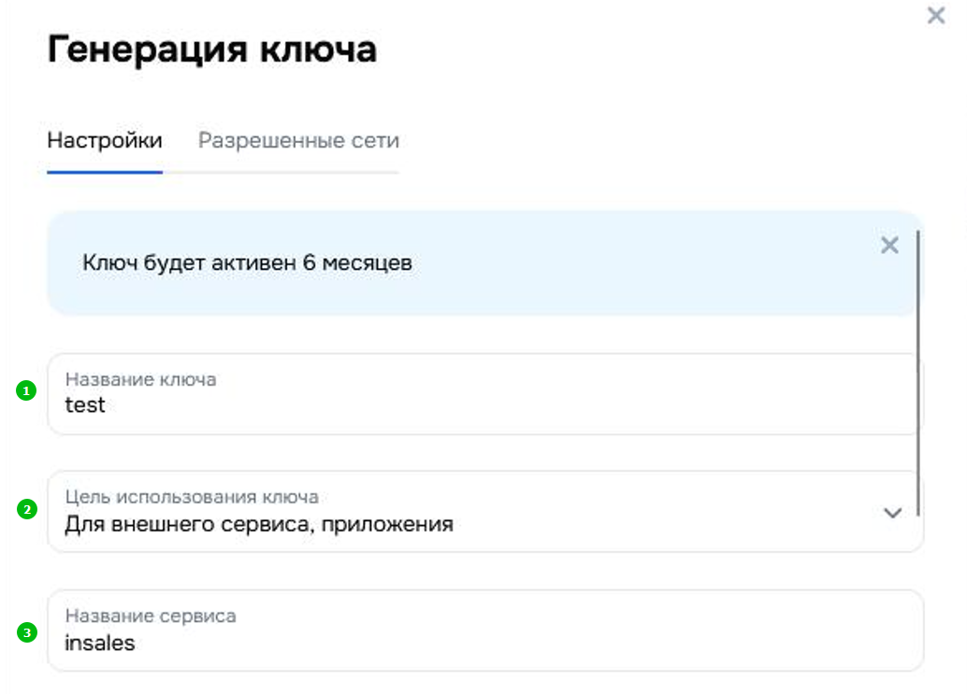Viewport: 967px width, 694px height.
Task: Dismiss the 6-month key validity banner
Action: pos(889,246)
